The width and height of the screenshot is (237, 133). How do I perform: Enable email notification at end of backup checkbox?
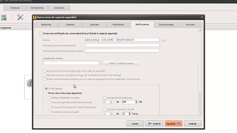click(41, 34)
